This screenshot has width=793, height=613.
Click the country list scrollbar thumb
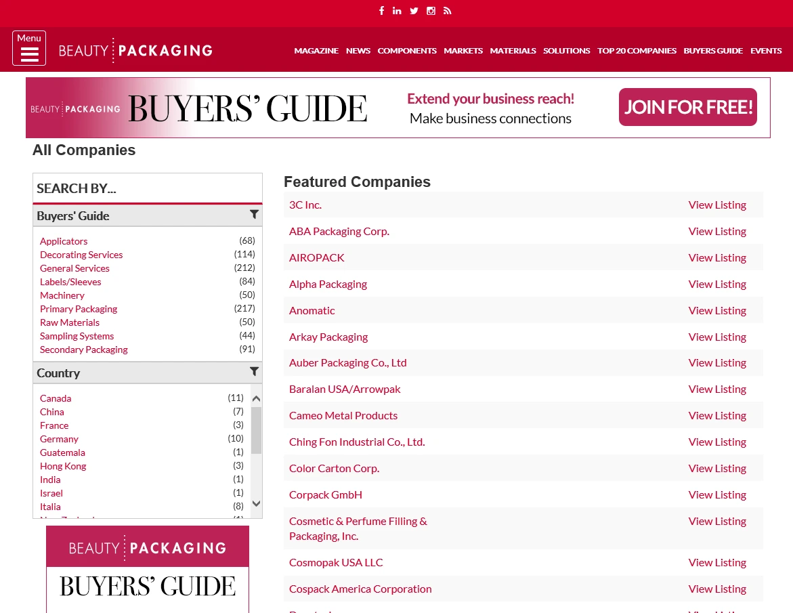[x=257, y=430]
